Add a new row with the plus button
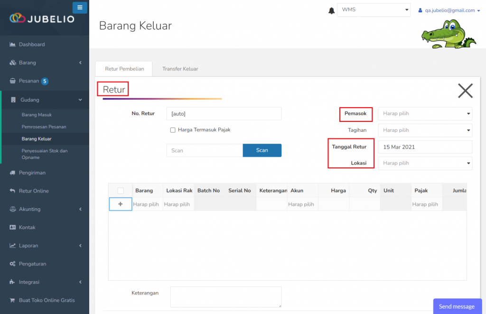 pos(120,204)
